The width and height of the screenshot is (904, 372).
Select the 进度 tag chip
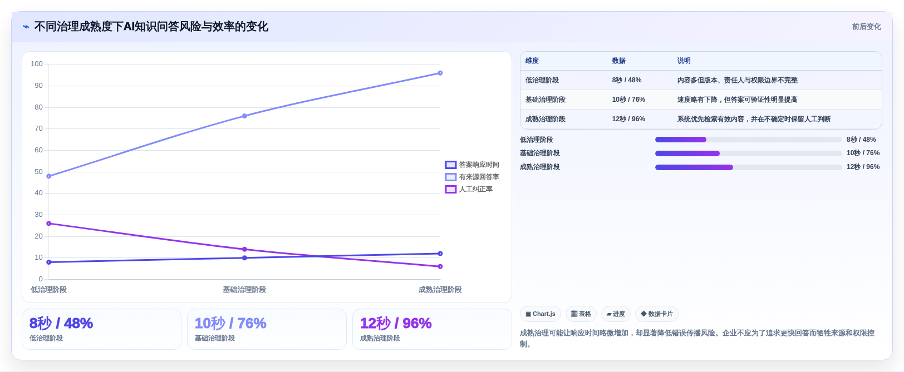(x=616, y=314)
